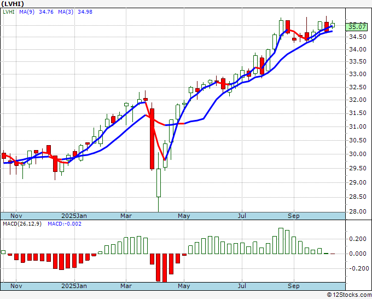Click the 34.00 price axis label
Screen dimensions: 372x299
point(358,49)
